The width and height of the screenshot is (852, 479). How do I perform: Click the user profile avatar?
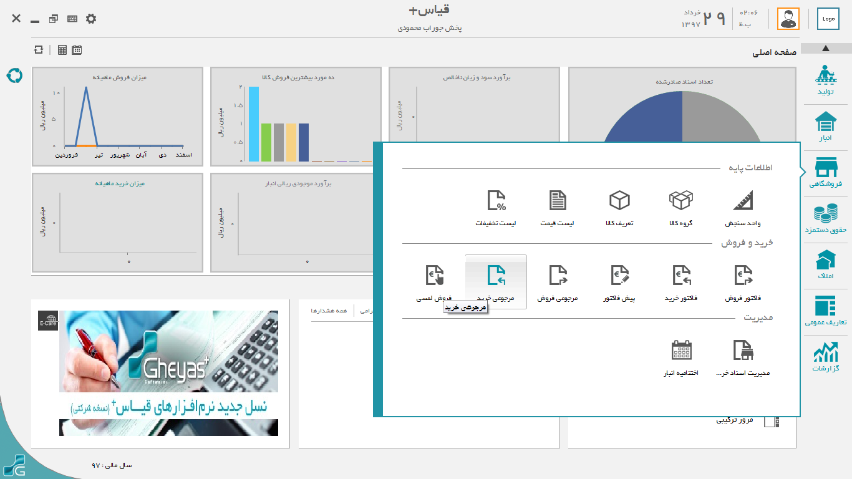pos(788,19)
